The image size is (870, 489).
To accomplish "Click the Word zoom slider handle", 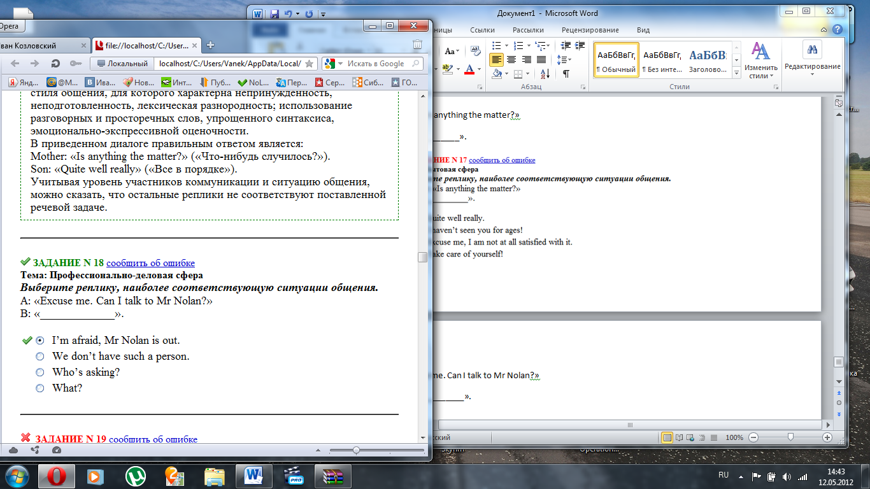I will (790, 437).
